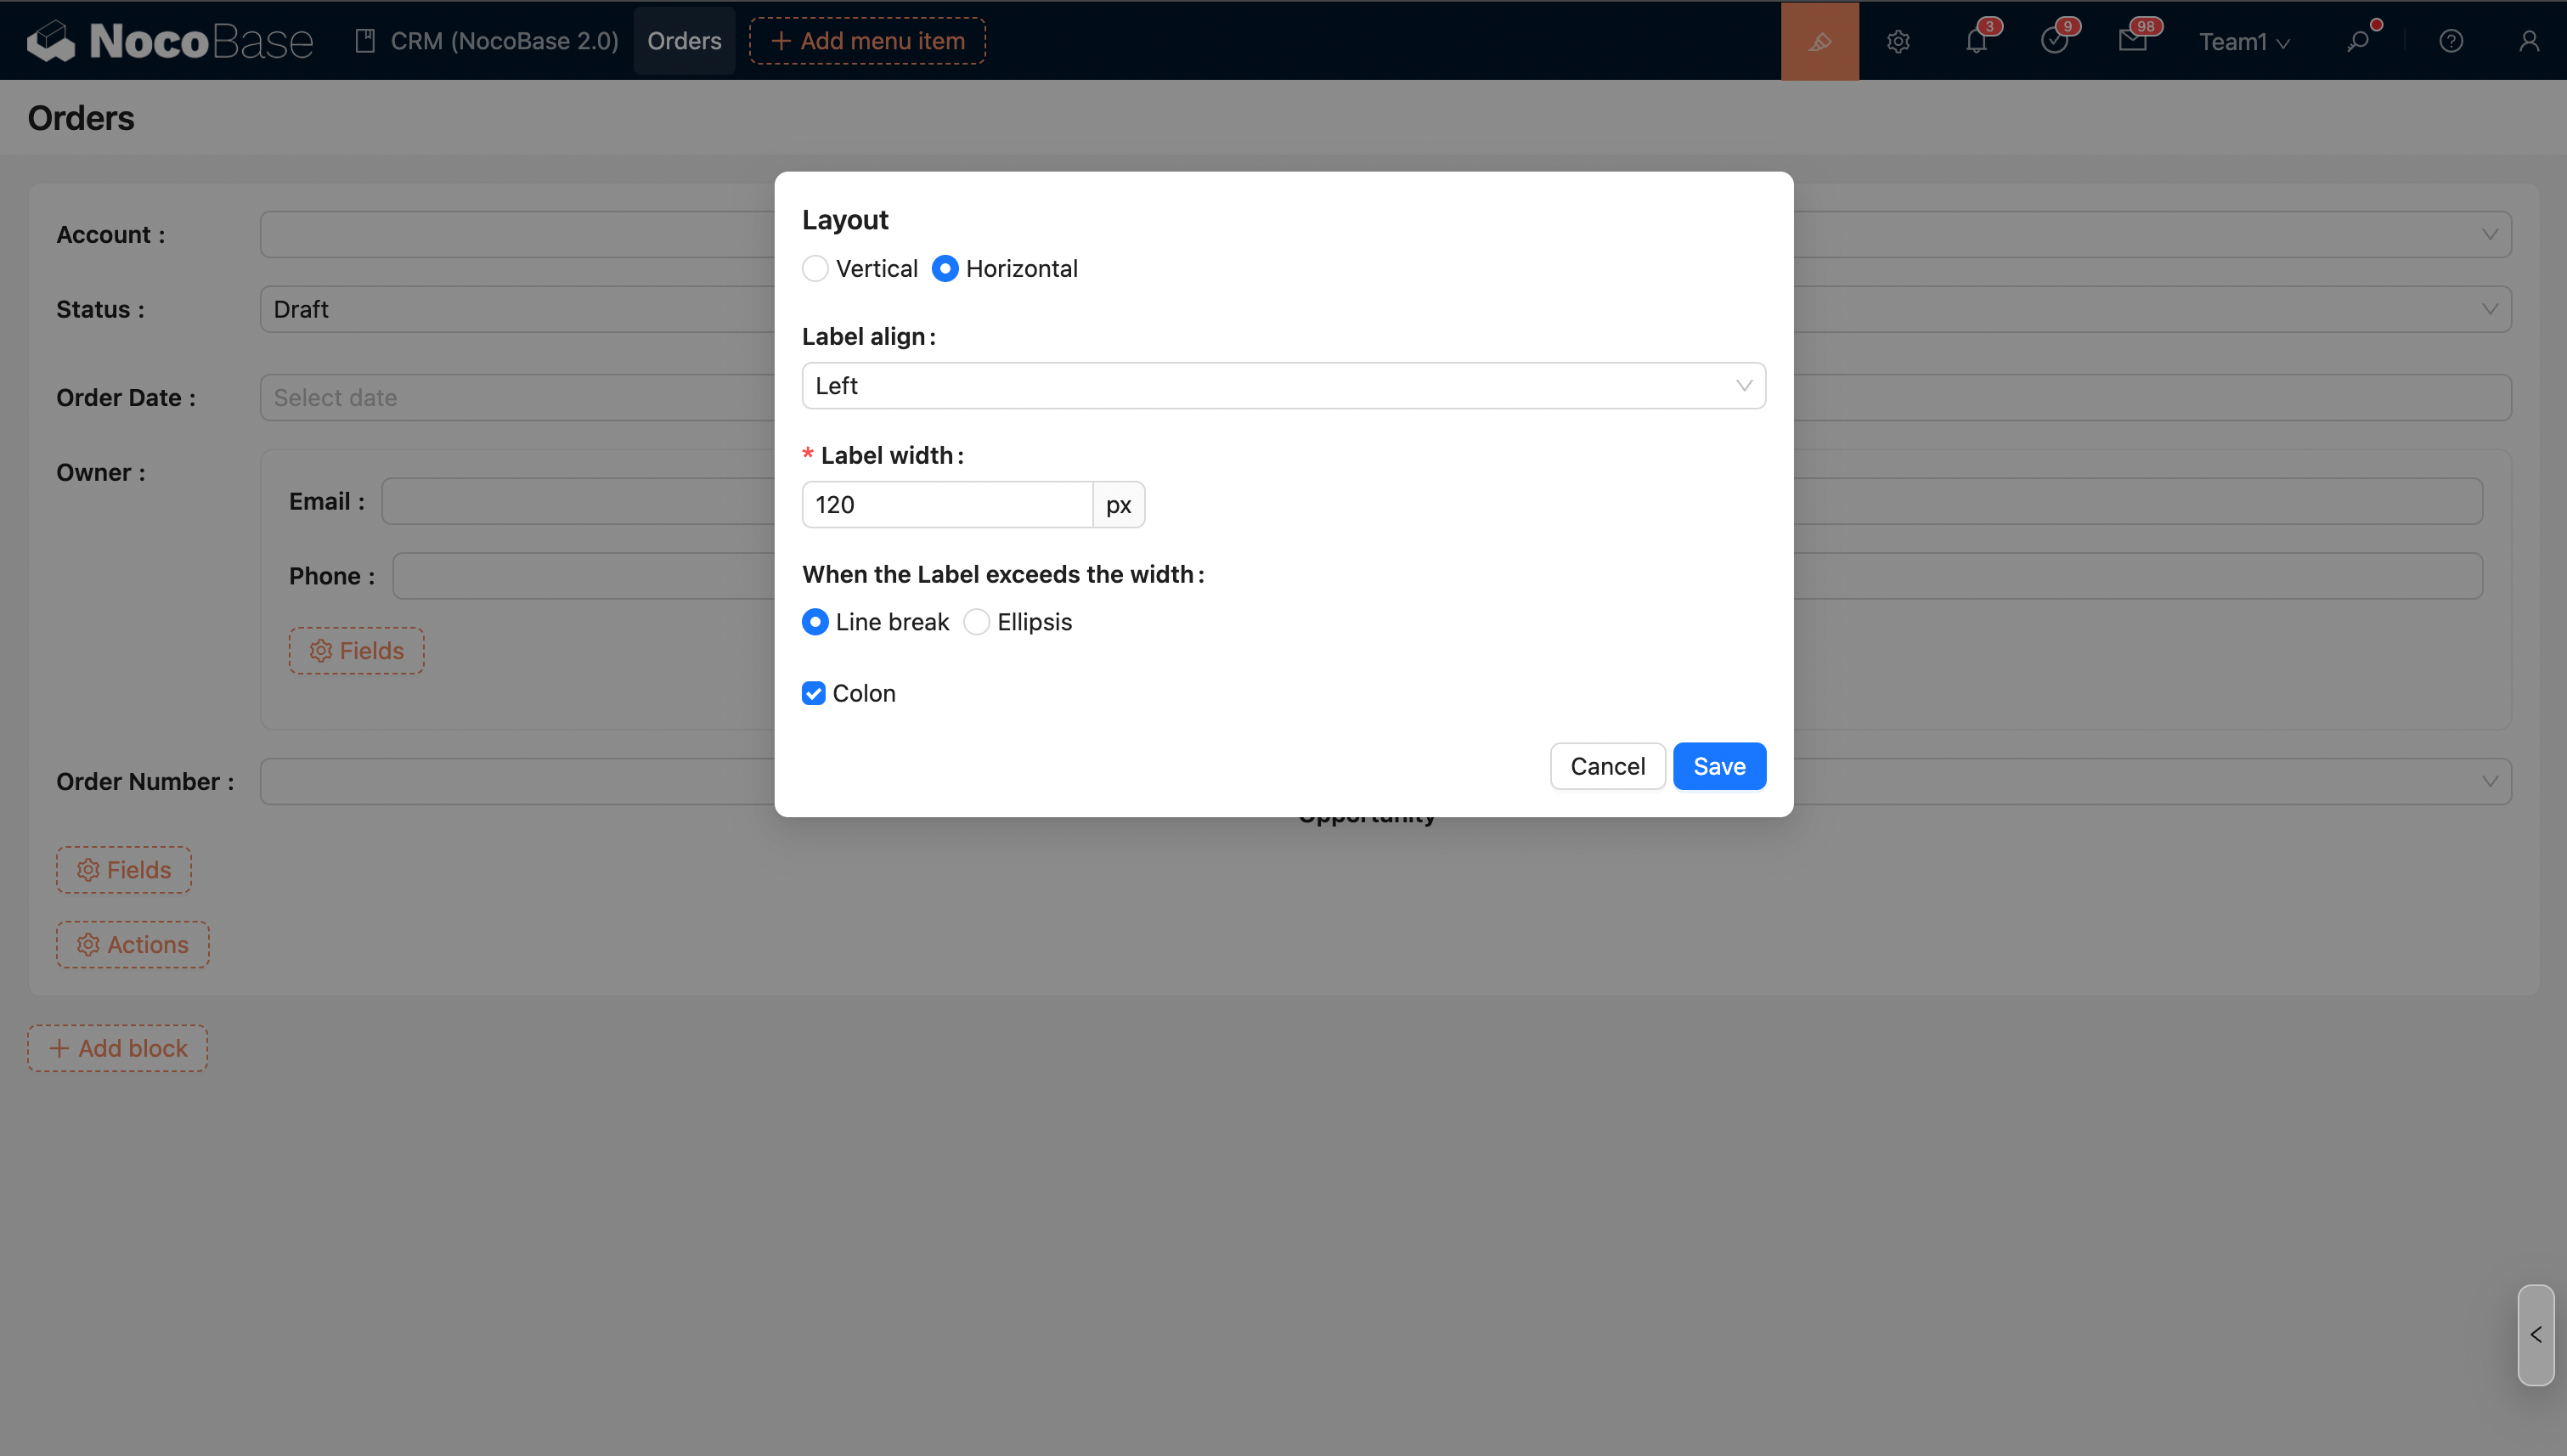Uncheck the Colon checkbox
Screen dimensions: 2567x1456
814,693
